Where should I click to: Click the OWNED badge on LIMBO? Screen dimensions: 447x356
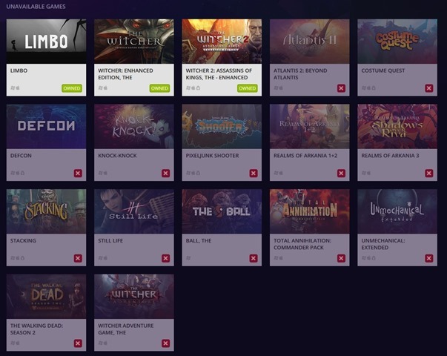(x=72, y=88)
